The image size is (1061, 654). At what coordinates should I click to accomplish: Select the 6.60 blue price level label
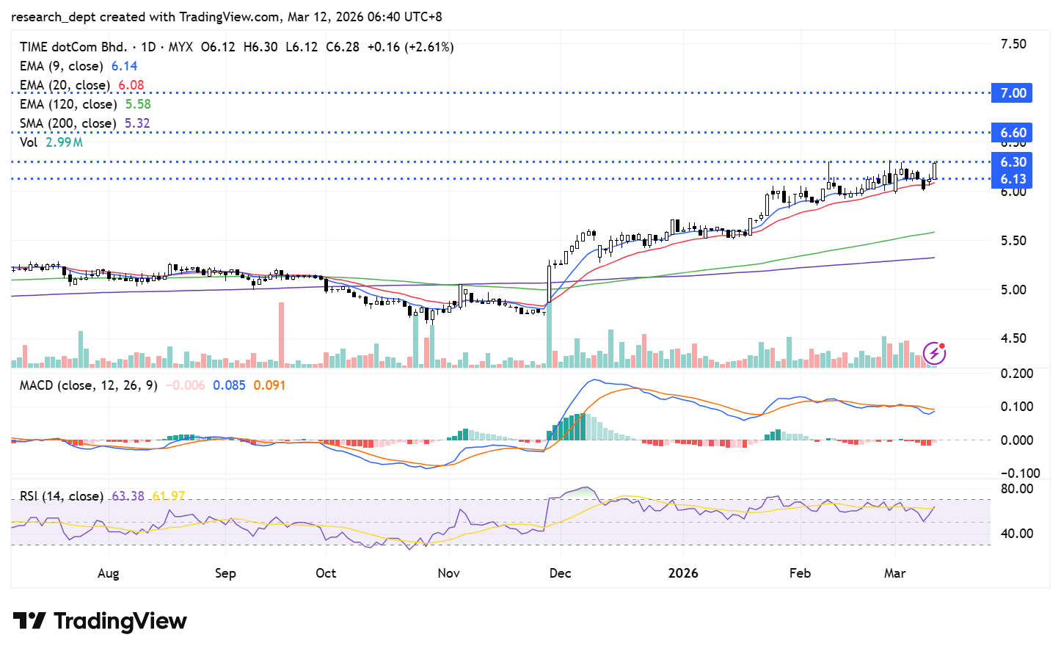1012,133
